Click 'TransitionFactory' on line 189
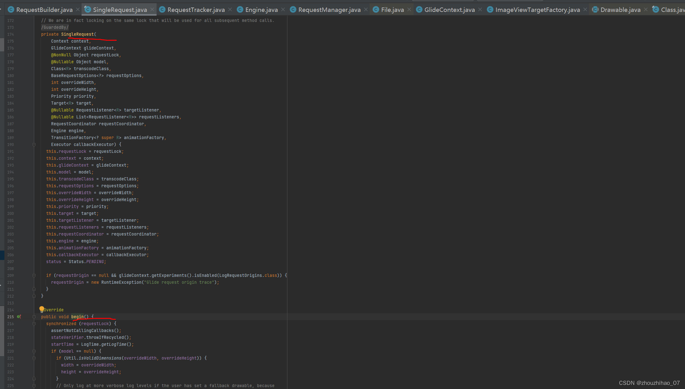Image resolution: width=685 pixels, height=389 pixels. (72, 137)
